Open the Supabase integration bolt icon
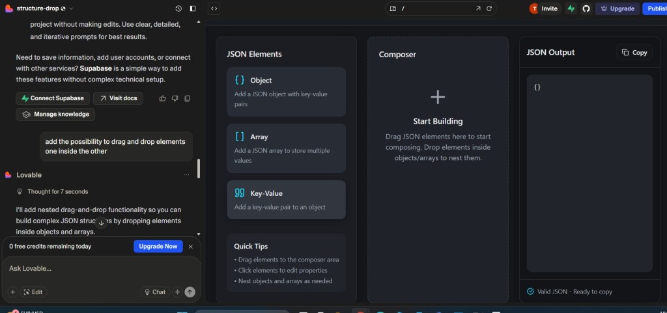 coord(571,8)
